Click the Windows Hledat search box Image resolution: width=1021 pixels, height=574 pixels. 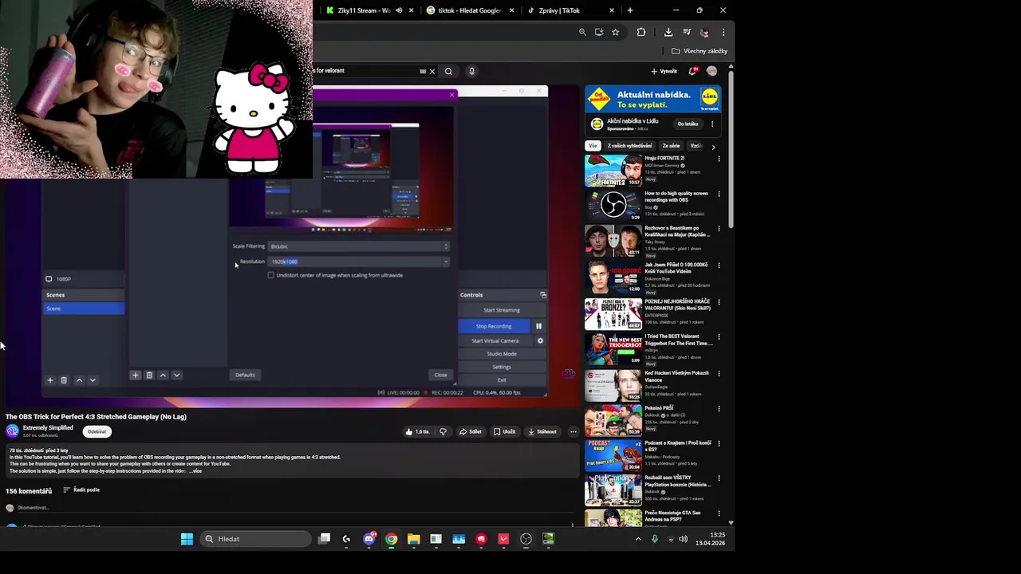coord(255,539)
